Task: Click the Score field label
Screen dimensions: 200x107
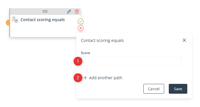Action: coord(86,53)
